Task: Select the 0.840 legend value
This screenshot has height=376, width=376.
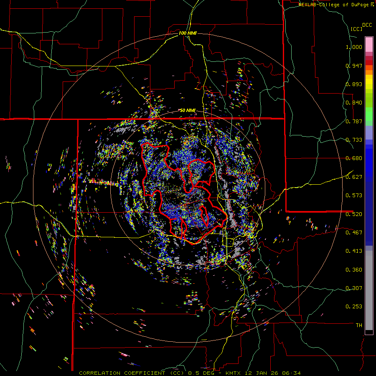Action: point(354,103)
